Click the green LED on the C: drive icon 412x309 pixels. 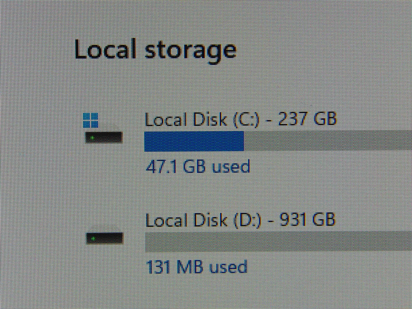click(92, 138)
